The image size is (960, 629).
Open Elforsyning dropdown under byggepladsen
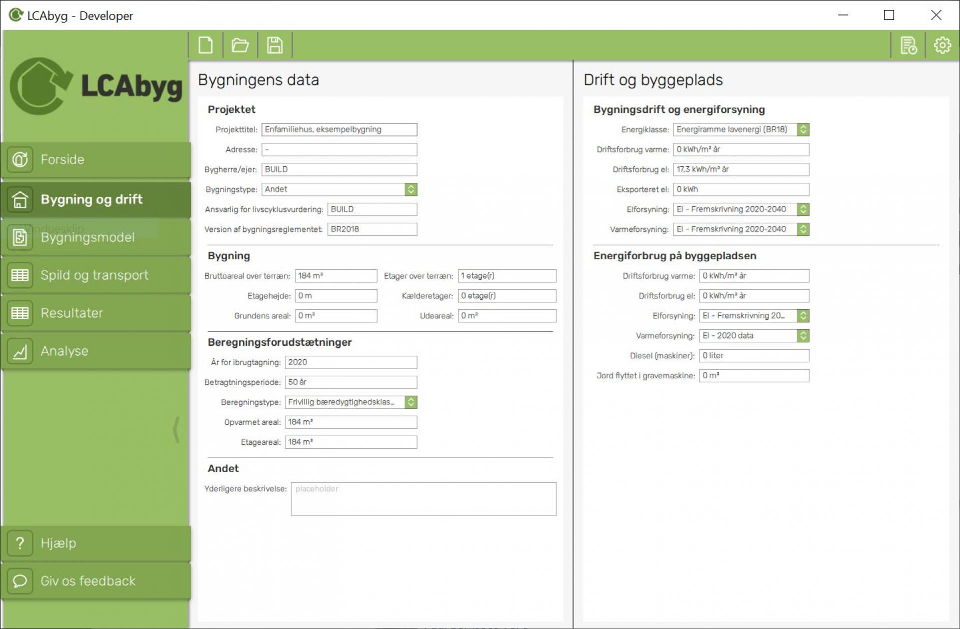[x=803, y=316]
